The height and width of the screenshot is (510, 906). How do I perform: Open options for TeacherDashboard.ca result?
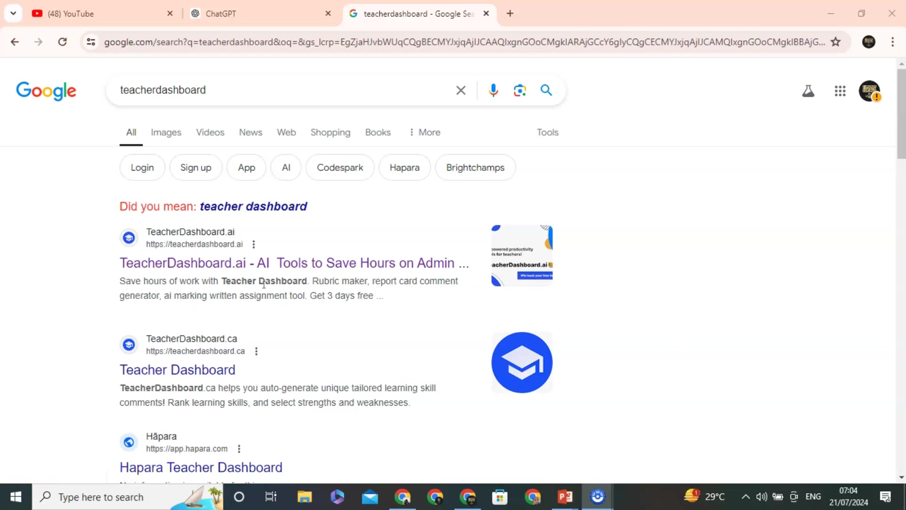coord(256,351)
